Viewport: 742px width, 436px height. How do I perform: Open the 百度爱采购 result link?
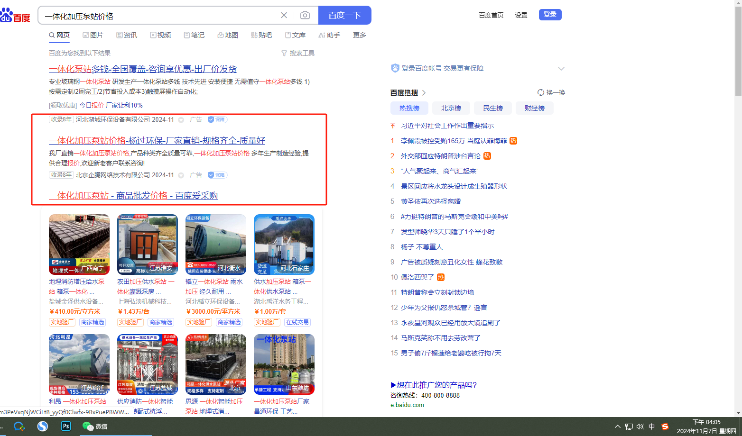pyautogui.click(x=133, y=196)
